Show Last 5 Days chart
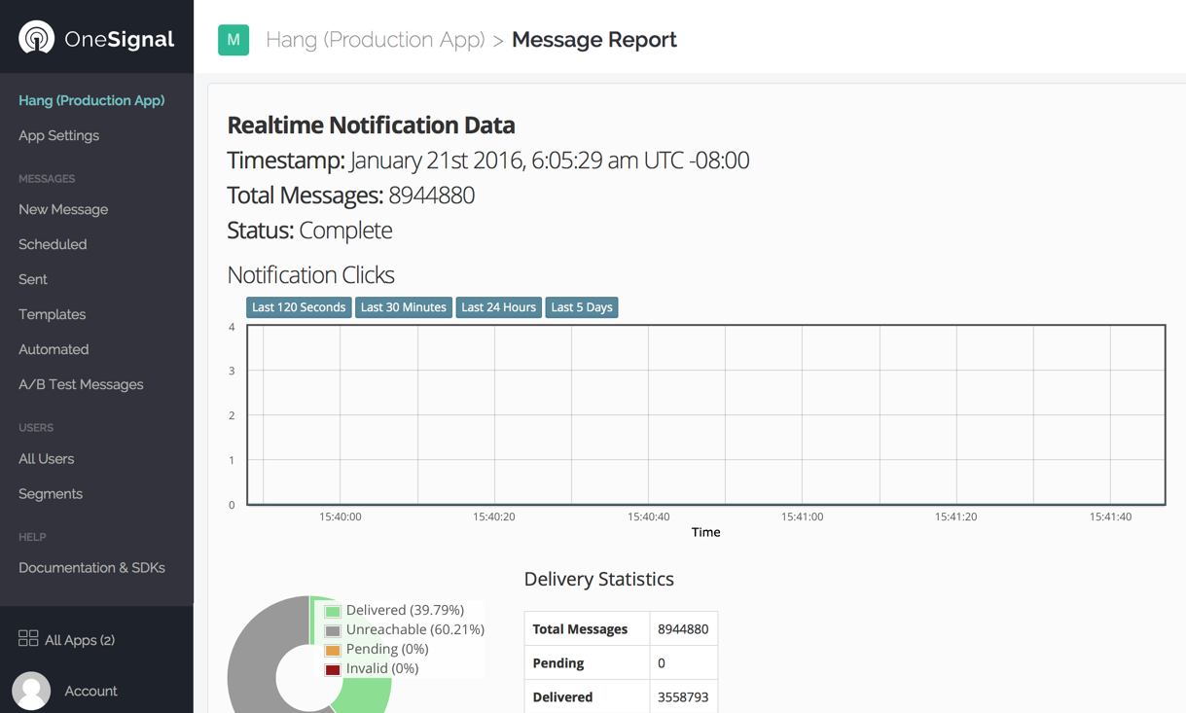 (x=582, y=307)
